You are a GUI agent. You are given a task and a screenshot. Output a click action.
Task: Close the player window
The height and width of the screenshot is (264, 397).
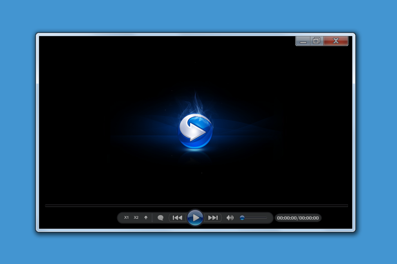pos(336,41)
